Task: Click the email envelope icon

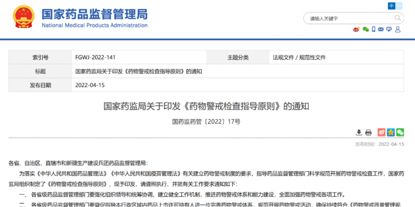Action: [381, 30]
